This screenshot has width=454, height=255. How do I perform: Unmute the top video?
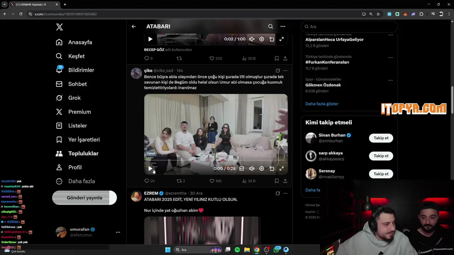pos(252,39)
